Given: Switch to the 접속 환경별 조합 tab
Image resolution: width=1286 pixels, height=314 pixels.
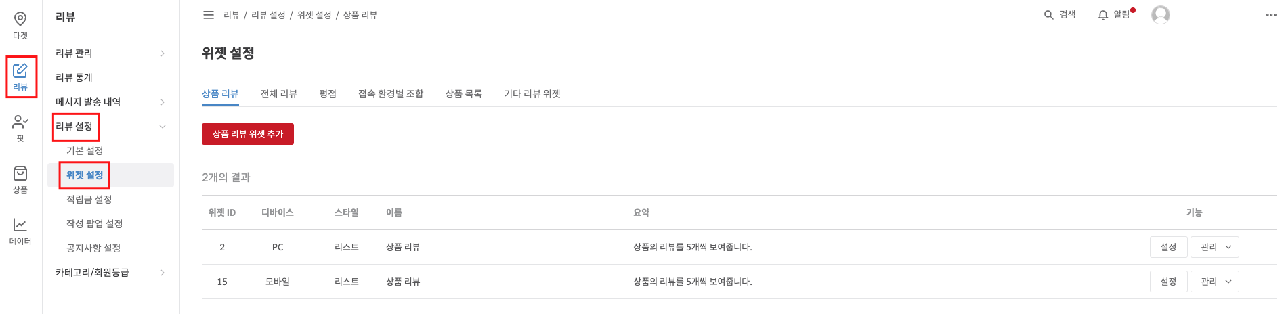Looking at the screenshot, I should (x=391, y=94).
